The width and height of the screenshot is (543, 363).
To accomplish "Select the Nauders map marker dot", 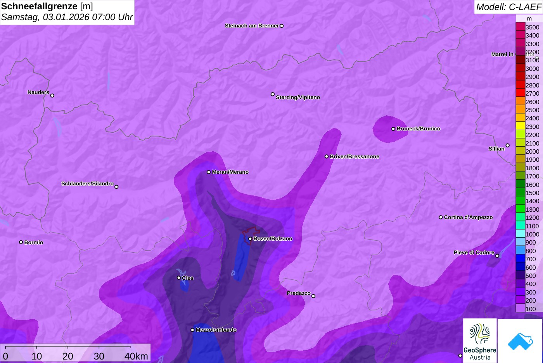I will (52, 96).
